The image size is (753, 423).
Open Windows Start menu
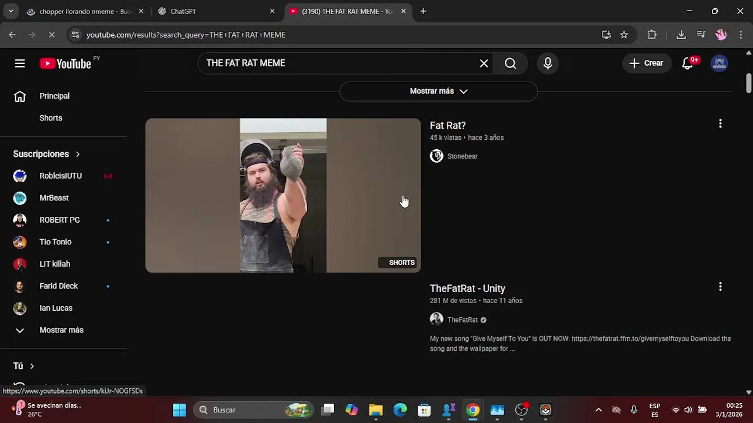tap(179, 410)
